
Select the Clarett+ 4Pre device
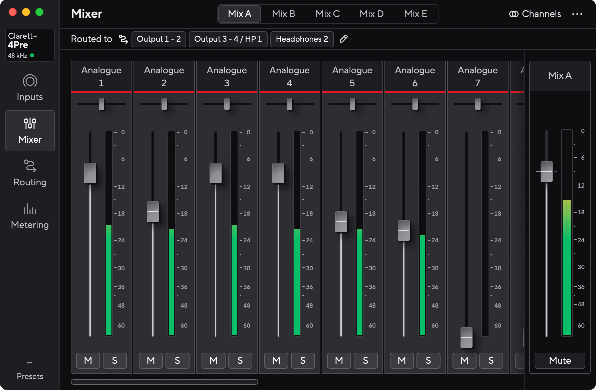(x=30, y=45)
